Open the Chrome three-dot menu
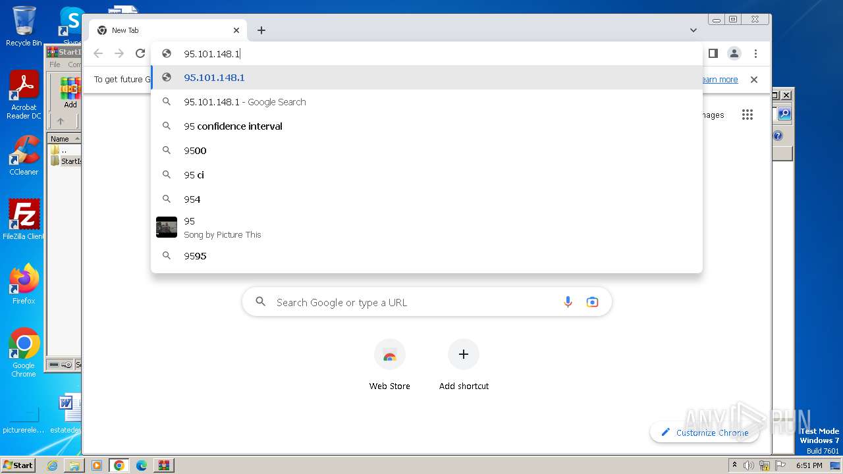843x474 pixels. pos(755,53)
